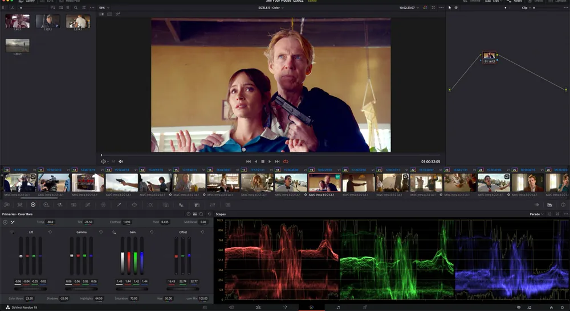Viewport: 570px width, 311px height.
Task: Open the viewer zoom 56% dropdown
Action: click(104, 7)
